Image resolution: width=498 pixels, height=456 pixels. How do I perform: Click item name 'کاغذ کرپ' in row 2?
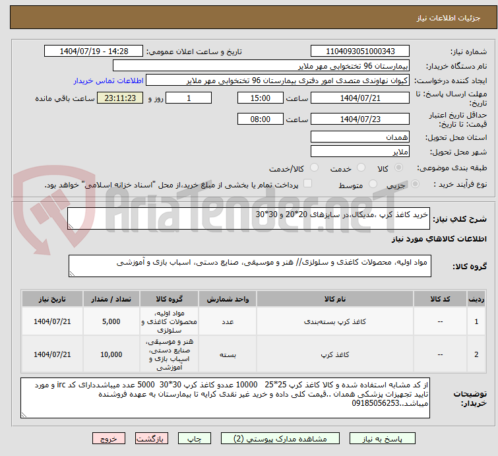[335, 354]
